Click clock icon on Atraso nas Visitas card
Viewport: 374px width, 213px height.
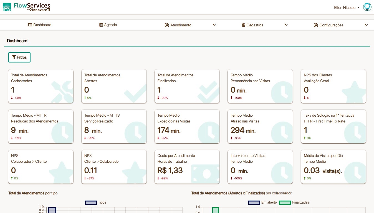click(282, 132)
